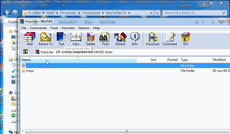Show archive Info via toolbar icon

[135, 39]
